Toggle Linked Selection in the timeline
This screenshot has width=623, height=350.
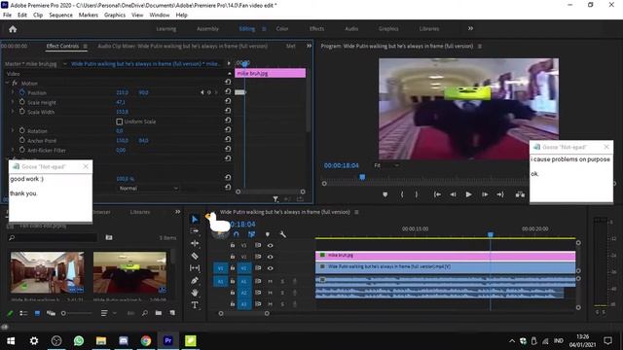tap(251, 234)
